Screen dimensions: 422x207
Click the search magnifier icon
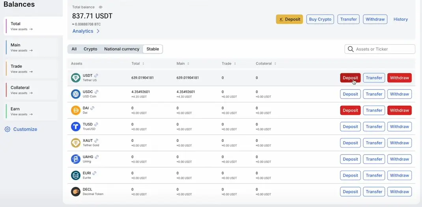coord(351,49)
